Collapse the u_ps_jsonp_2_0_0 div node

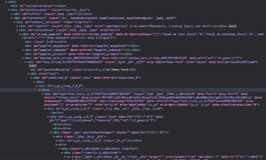click(x=37, y=86)
